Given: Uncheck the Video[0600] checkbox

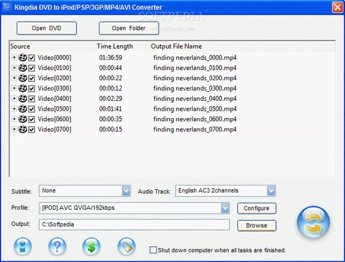Looking at the screenshot, I should (x=32, y=119).
